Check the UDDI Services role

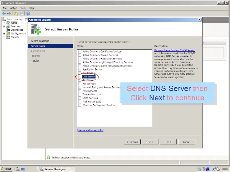coord(80,98)
